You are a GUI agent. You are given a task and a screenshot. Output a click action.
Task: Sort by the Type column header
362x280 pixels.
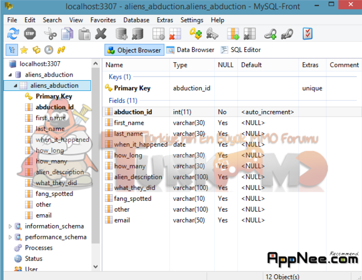point(192,65)
